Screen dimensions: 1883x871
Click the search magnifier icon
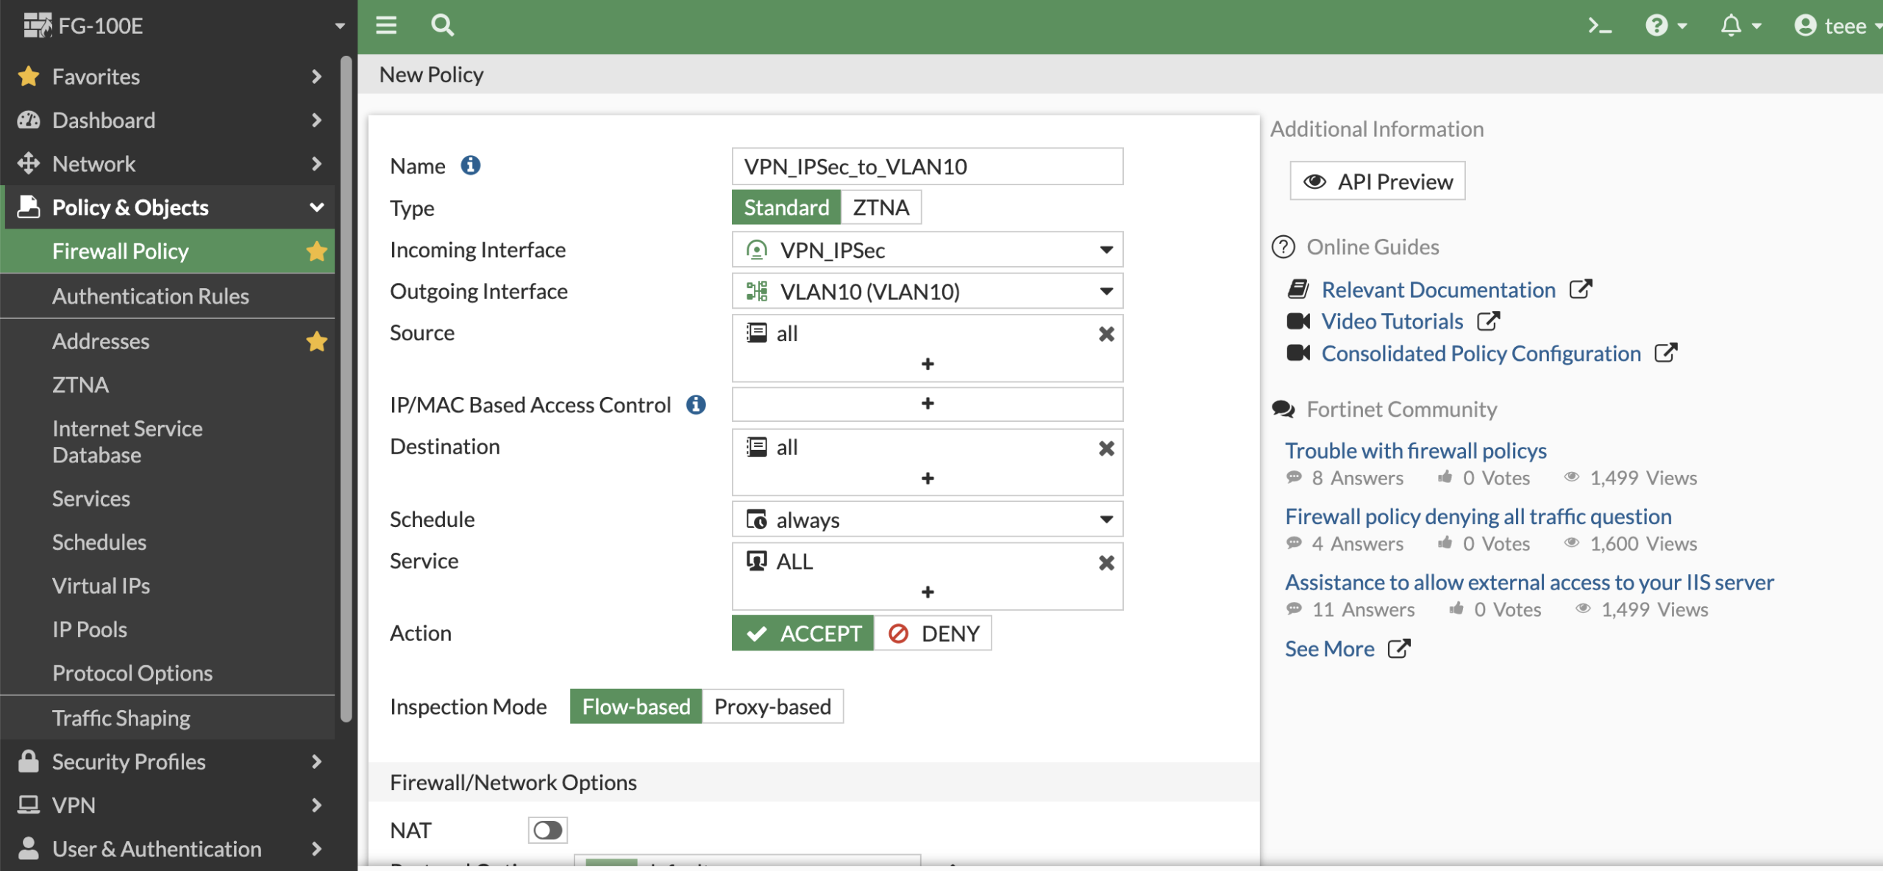(x=442, y=26)
